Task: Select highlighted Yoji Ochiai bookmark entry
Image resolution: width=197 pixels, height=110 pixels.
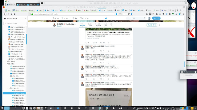Action: click(14, 93)
